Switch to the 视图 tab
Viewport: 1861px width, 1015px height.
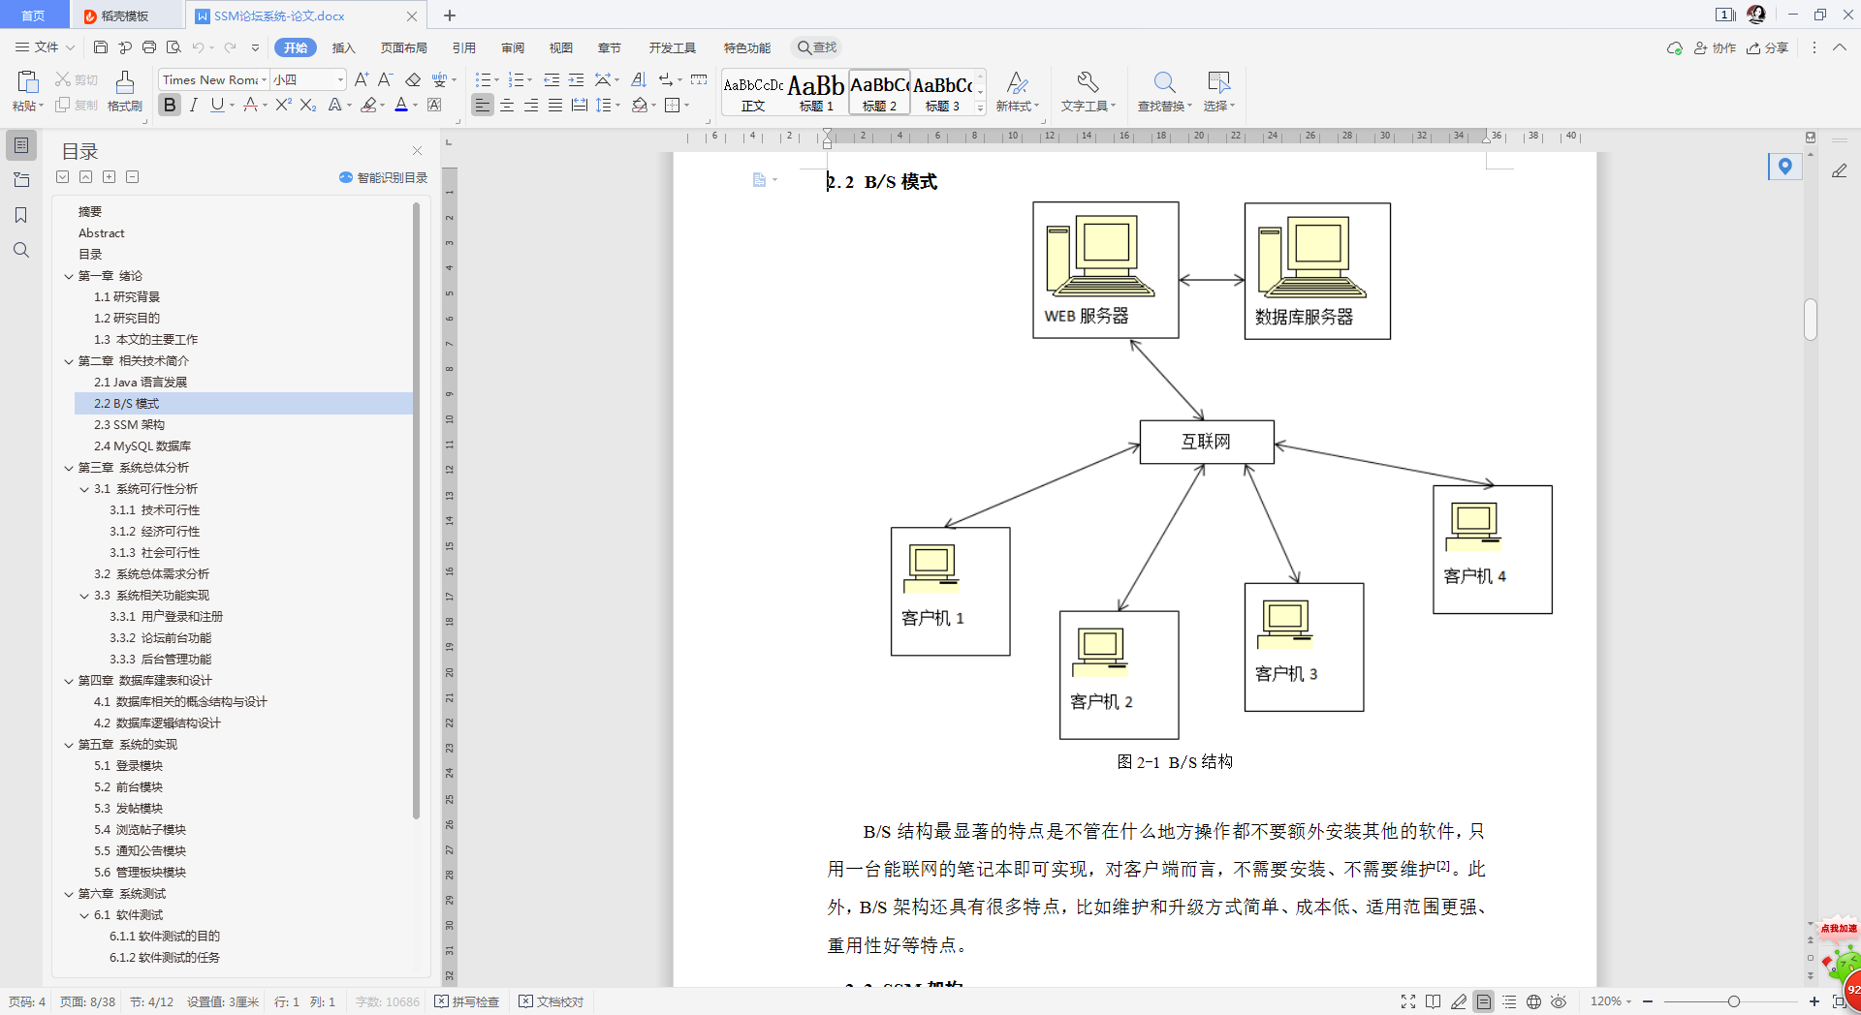tap(560, 47)
